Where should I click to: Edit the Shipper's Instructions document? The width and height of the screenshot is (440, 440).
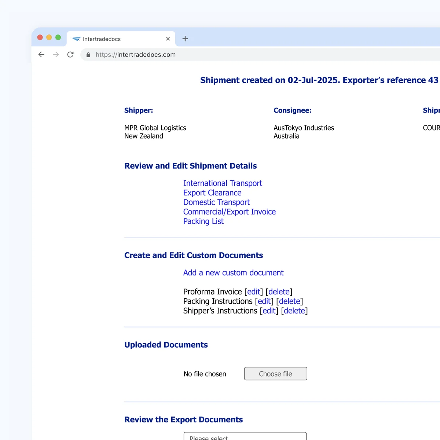coord(269,311)
